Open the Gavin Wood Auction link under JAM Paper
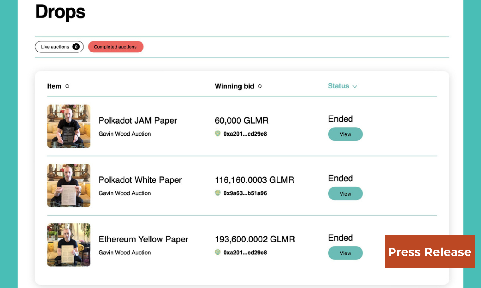 pos(124,134)
